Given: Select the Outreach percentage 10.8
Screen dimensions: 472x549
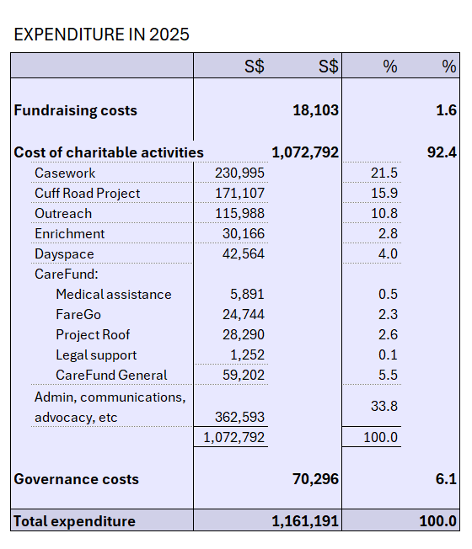Looking at the screenshot, I should tap(384, 213).
